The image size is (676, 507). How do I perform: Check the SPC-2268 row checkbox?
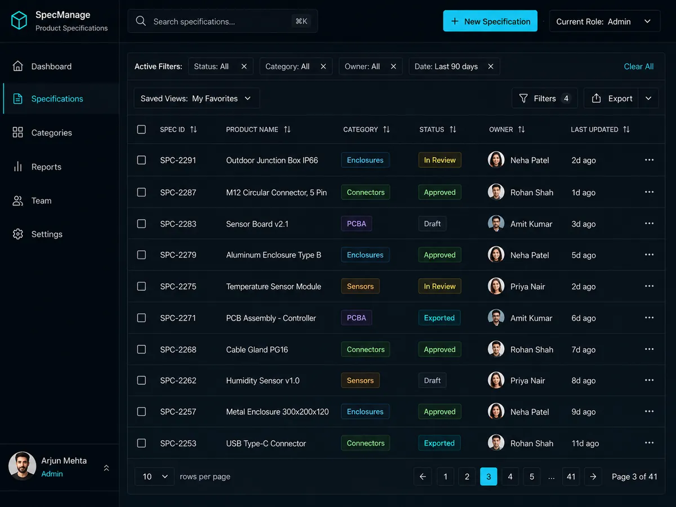click(141, 349)
